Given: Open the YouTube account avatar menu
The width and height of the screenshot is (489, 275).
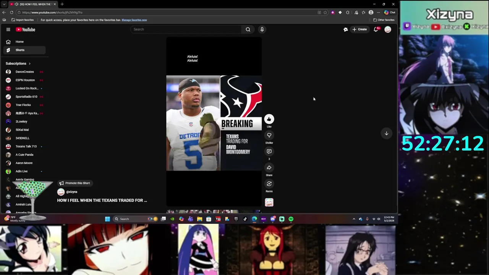Looking at the screenshot, I should [388, 29].
